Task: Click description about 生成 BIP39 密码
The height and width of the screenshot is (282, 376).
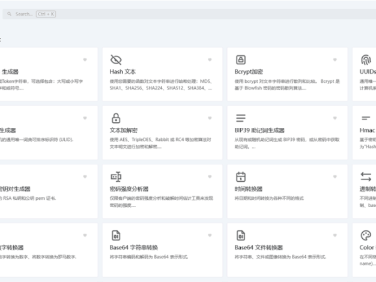Action: point(287,143)
